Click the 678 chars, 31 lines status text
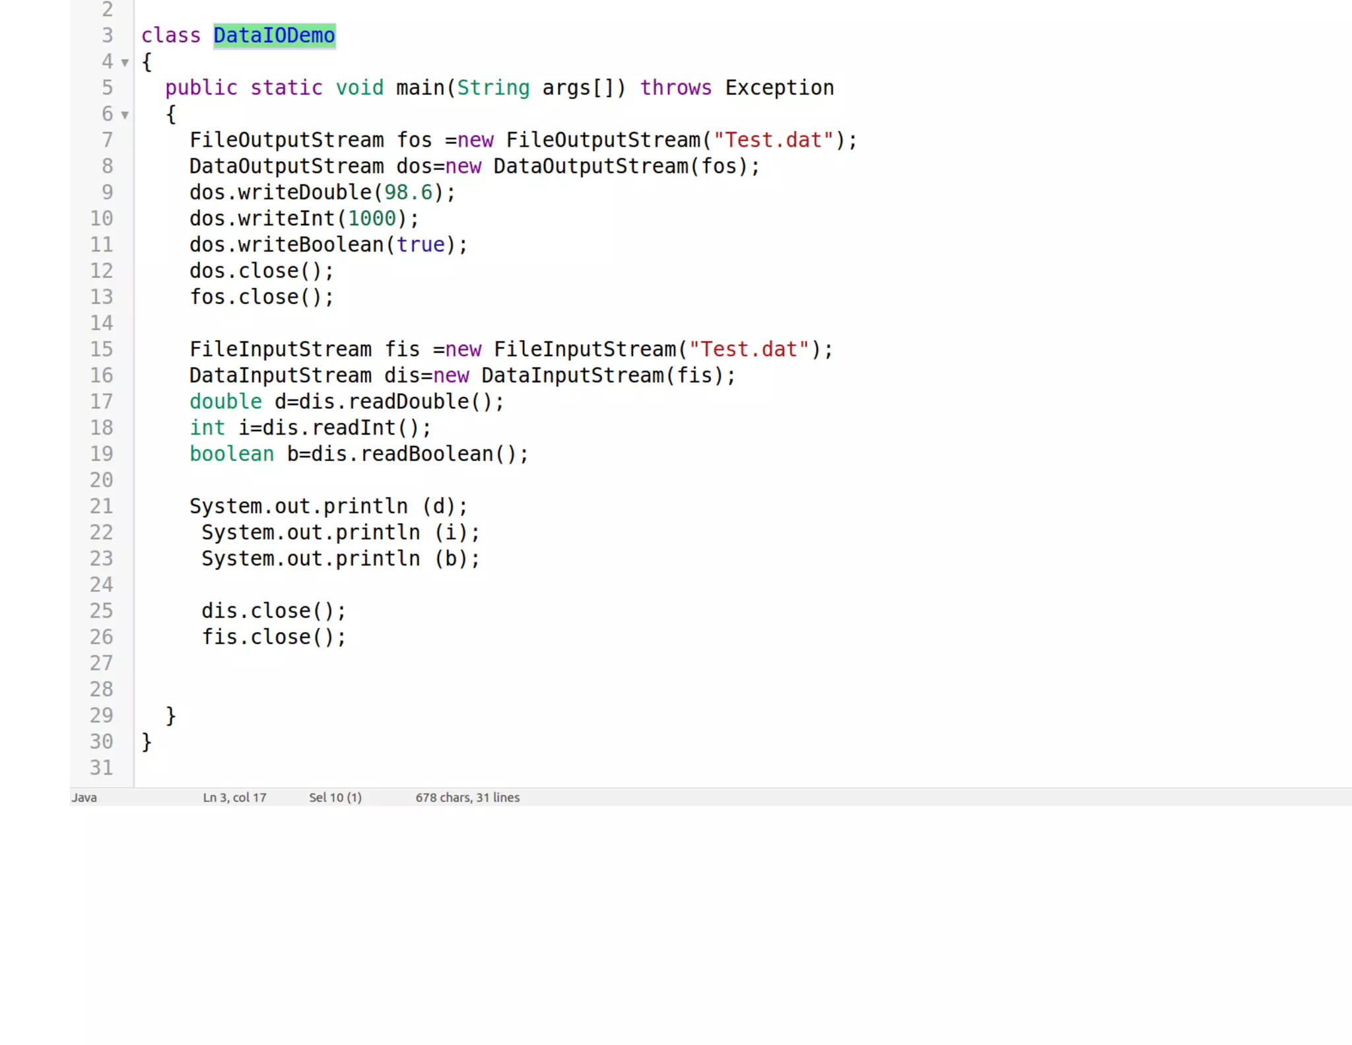This screenshot has height=1045, width=1352. coord(467,797)
